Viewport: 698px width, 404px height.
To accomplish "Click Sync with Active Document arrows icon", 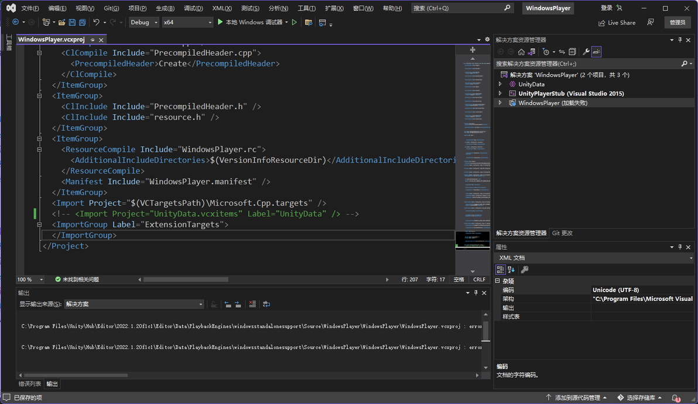I will coord(562,52).
